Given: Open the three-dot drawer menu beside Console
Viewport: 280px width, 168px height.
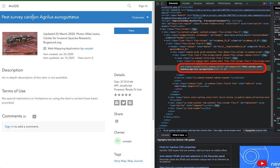Looking at the screenshot, I should [157, 135].
